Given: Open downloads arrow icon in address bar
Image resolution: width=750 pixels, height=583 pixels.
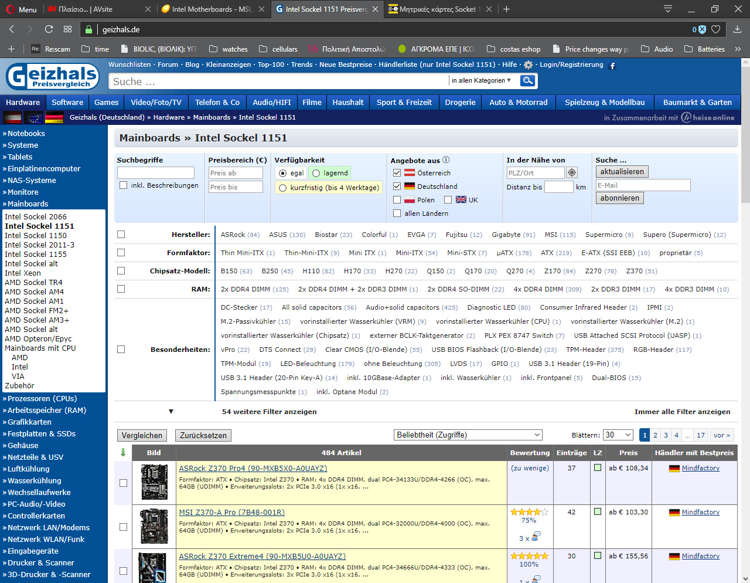Looking at the screenshot, I should (738, 29).
